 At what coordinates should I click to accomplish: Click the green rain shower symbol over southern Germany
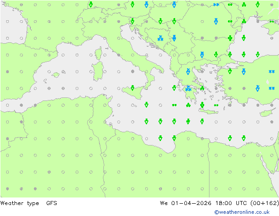click(91, 4)
